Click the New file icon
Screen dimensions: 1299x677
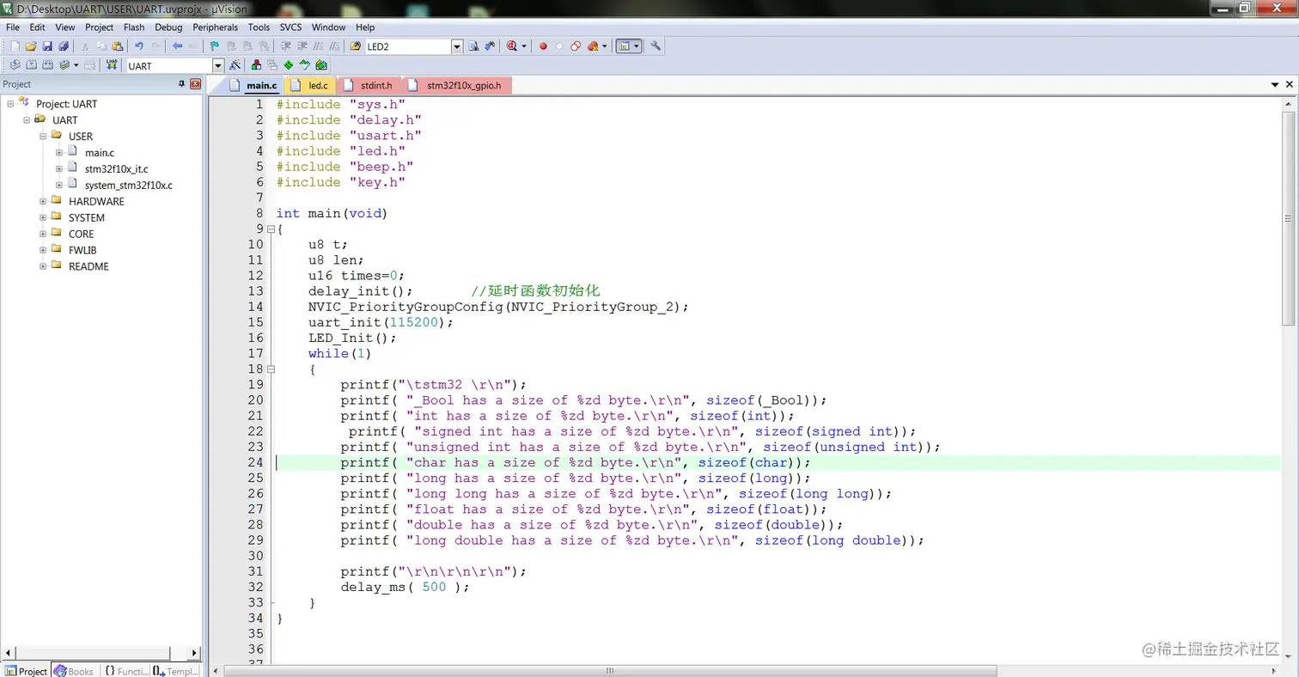pyautogui.click(x=15, y=46)
